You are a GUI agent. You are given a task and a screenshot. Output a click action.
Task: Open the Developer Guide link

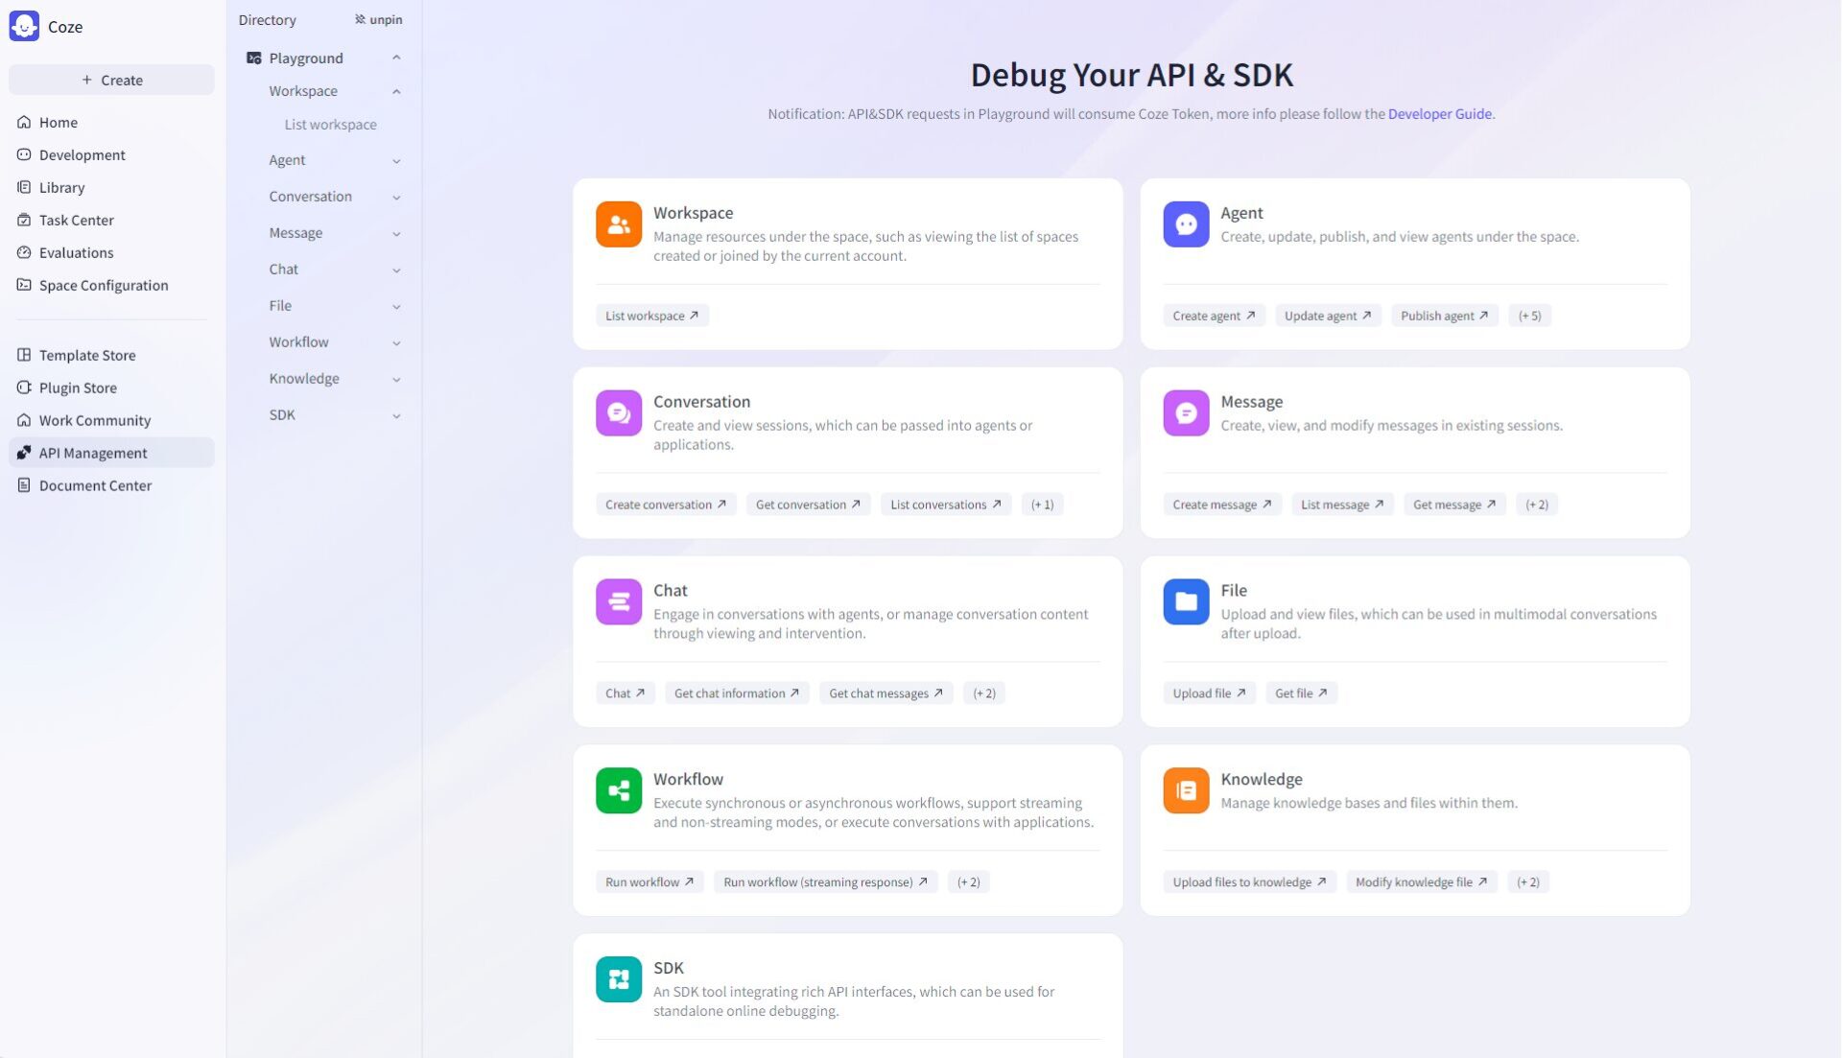[x=1439, y=113]
